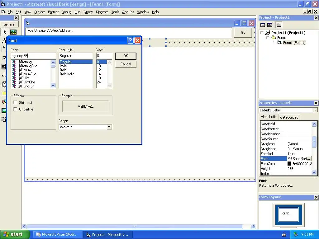Click the form icon in Form1 title bar
The image size is (319, 239).
pos(28,23)
